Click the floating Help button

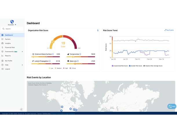click(x=171, y=106)
